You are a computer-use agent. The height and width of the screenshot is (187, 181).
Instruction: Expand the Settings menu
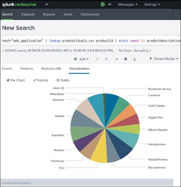coord(152,5)
